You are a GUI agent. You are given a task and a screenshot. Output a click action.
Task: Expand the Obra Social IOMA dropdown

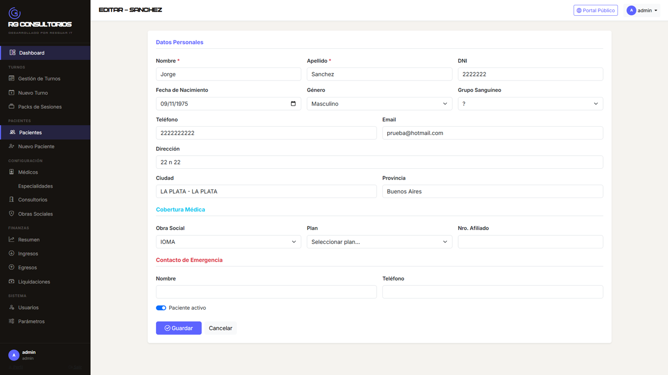(x=229, y=242)
